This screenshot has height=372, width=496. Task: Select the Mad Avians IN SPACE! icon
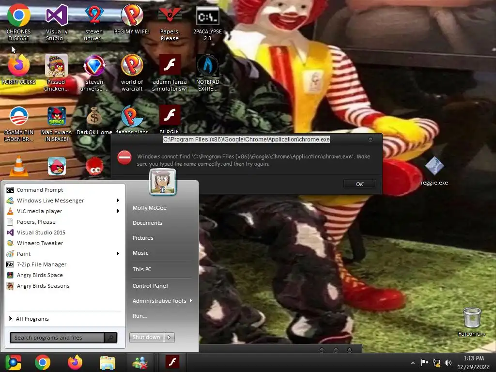(56, 124)
